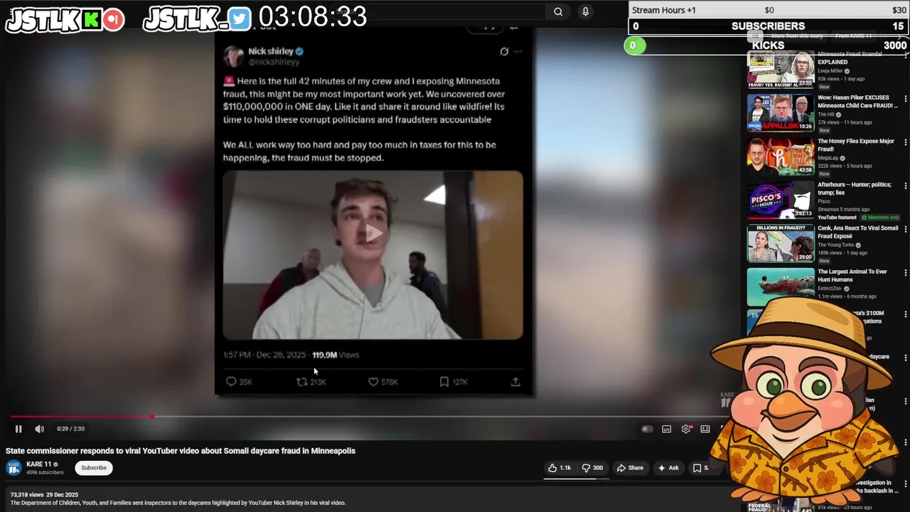Viewport: 910px width, 512px height.
Task: Click the '119.9M Views' count on tweet
Action: [336, 355]
